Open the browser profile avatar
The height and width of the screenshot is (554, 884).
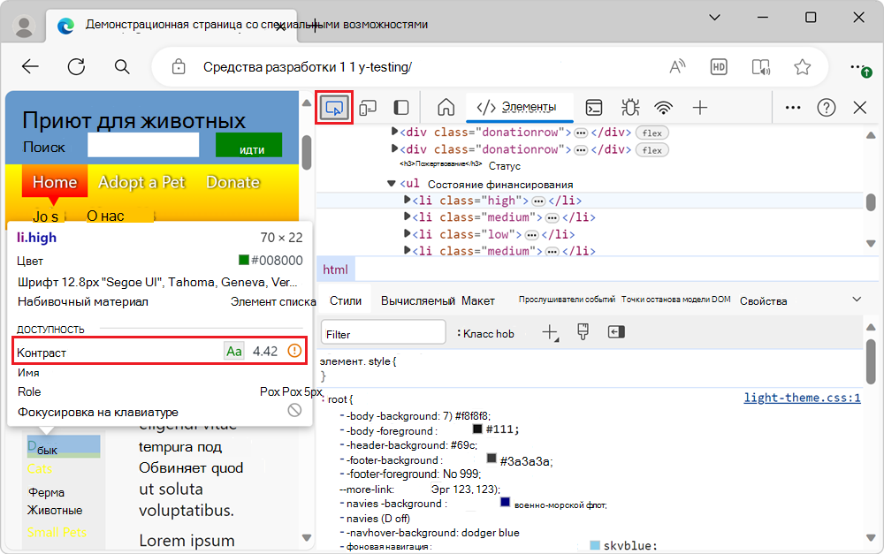click(x=24, y=27)
